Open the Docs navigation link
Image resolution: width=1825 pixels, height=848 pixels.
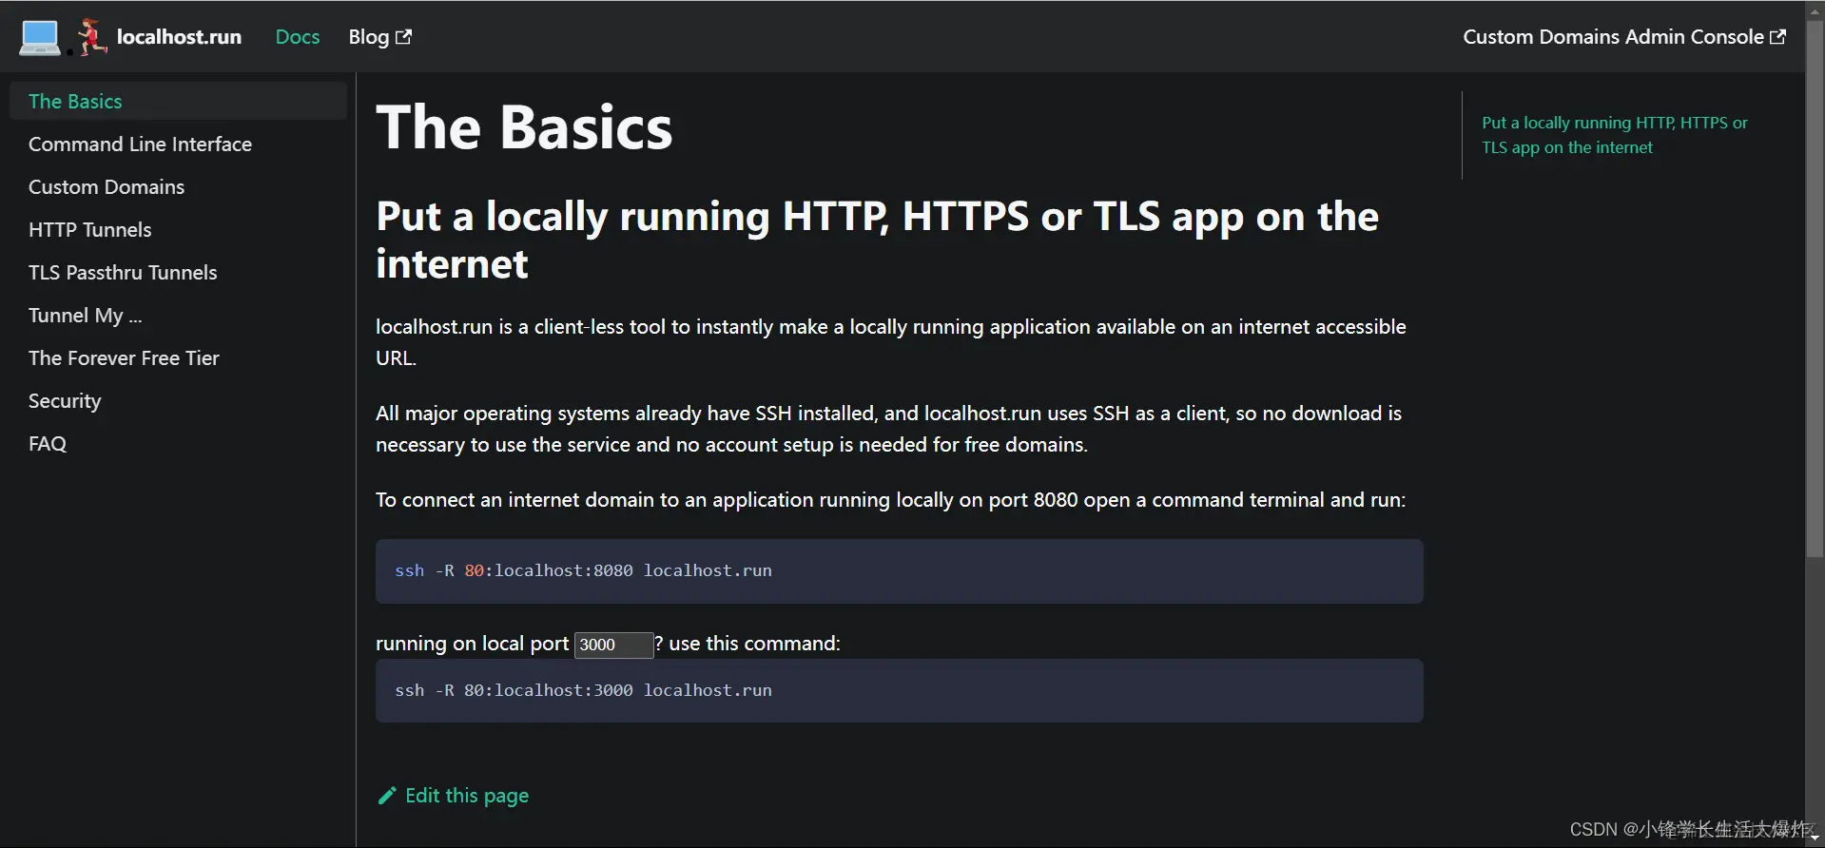pyautogui.click(x=298, y=37)
